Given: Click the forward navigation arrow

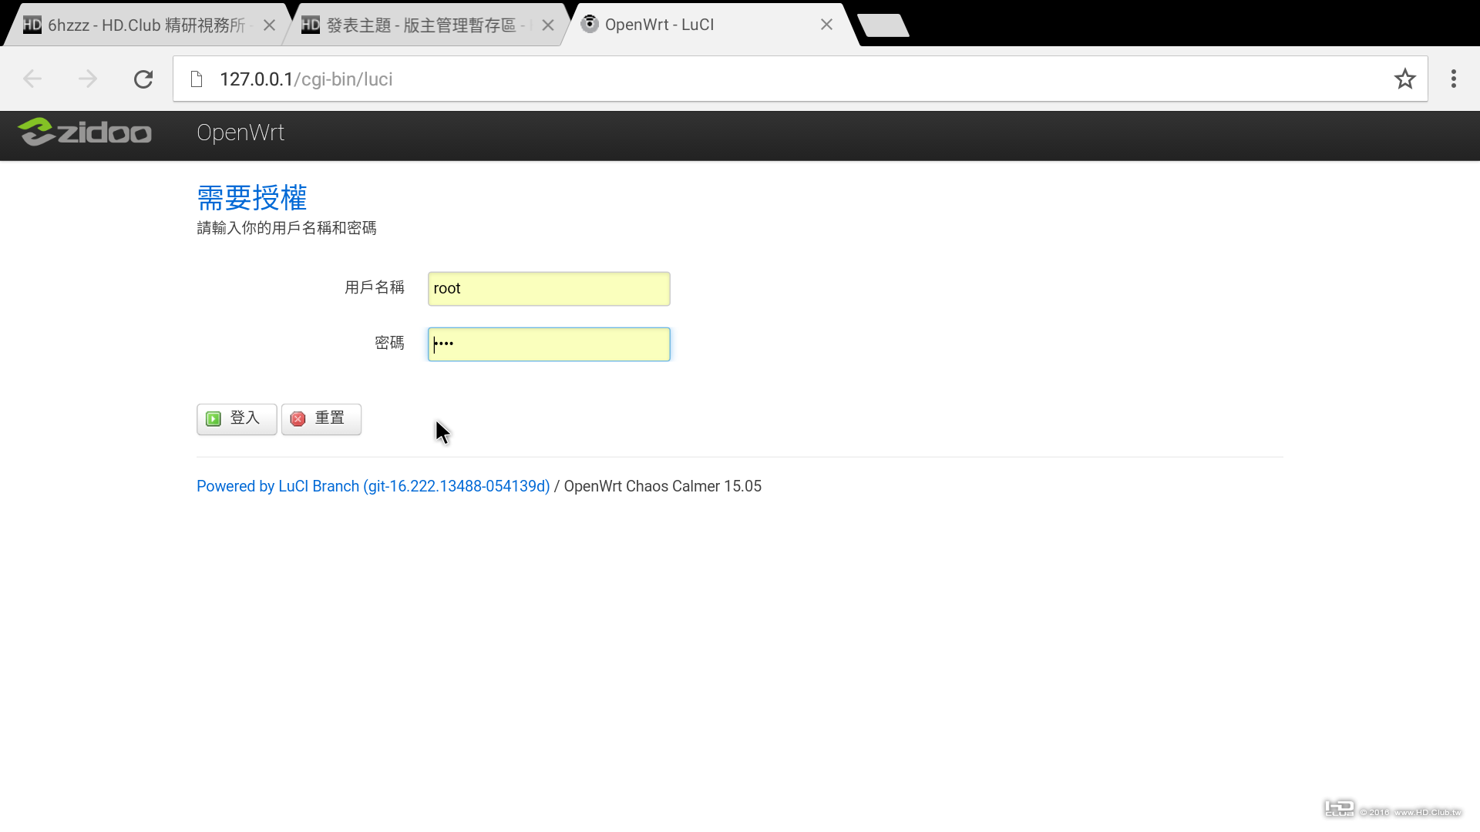Looking at the screenshot, I should [x=88, y=79].
